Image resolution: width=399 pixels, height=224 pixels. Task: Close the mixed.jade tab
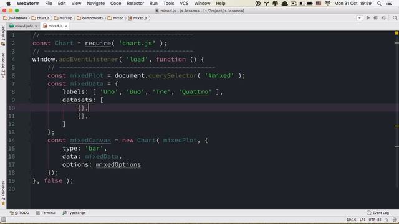tap(36, 26)
